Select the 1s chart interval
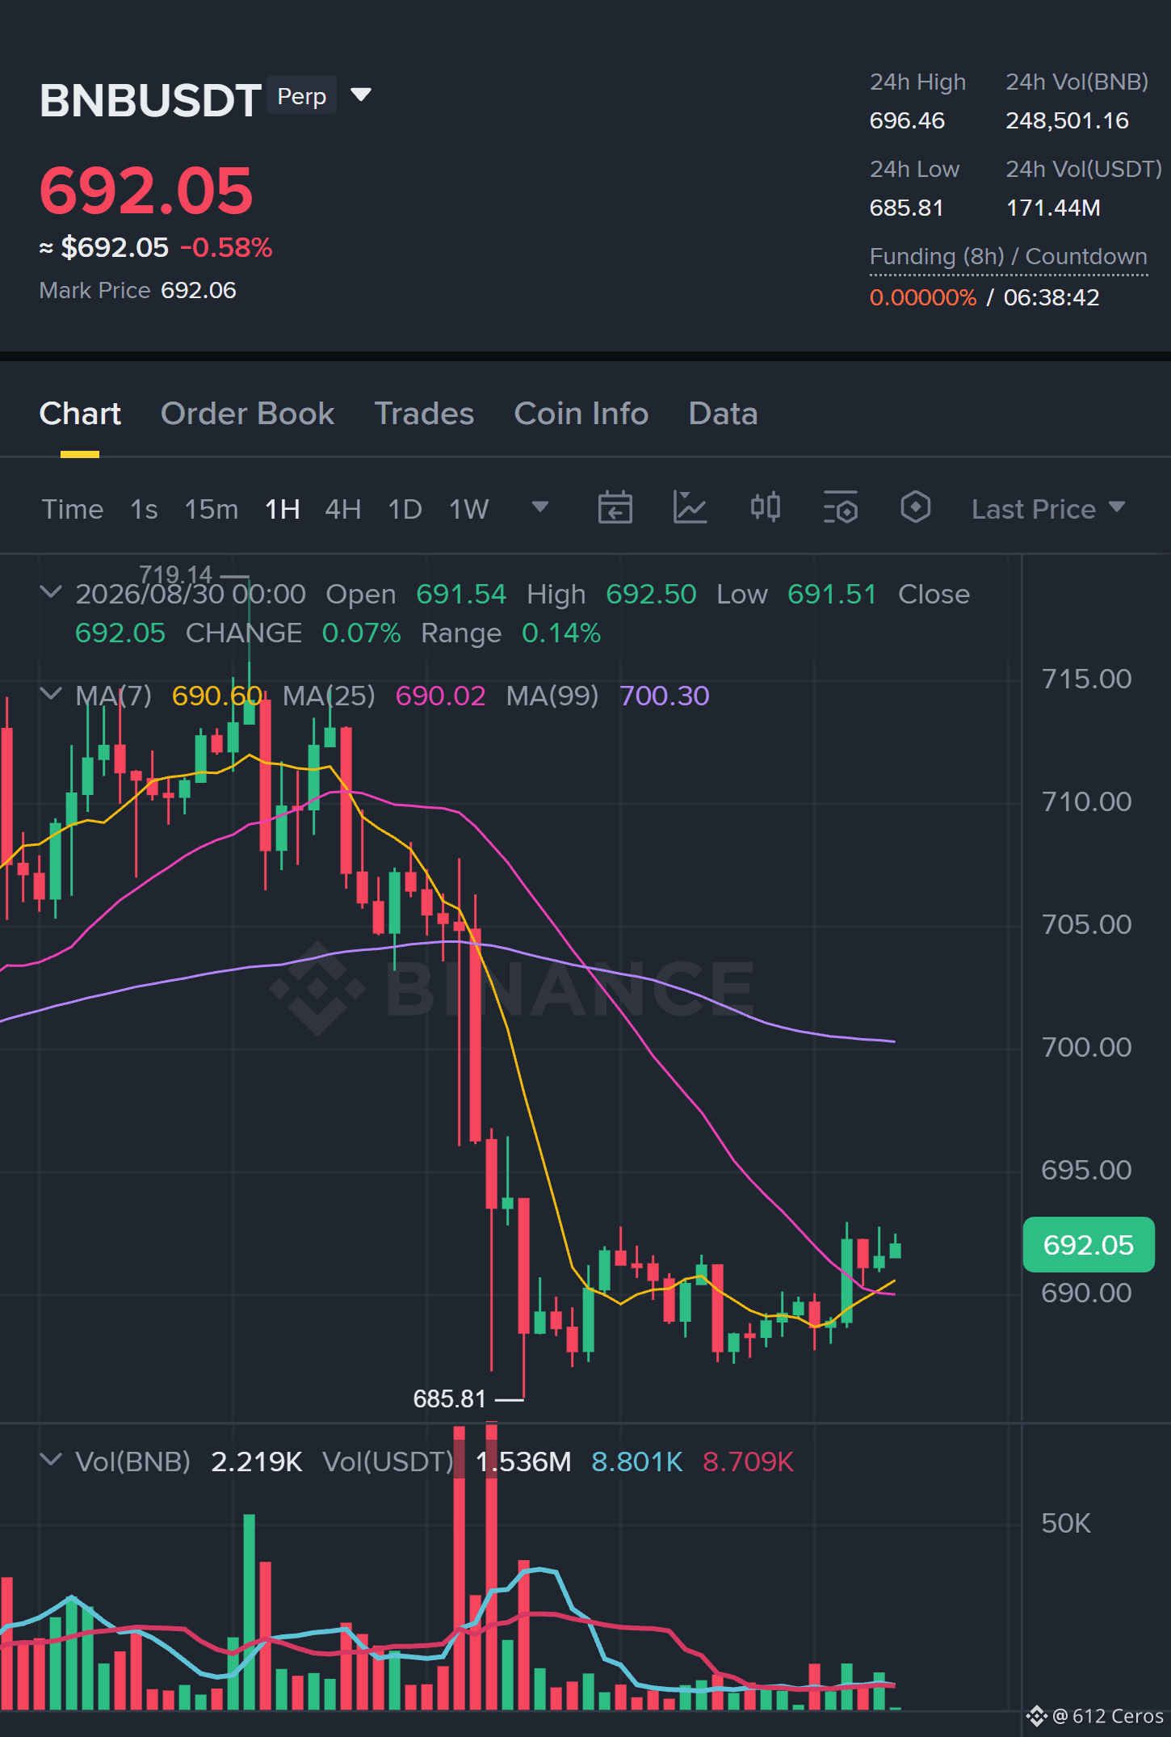This screenshot has width=1171, height=1737. pos(145,509)
